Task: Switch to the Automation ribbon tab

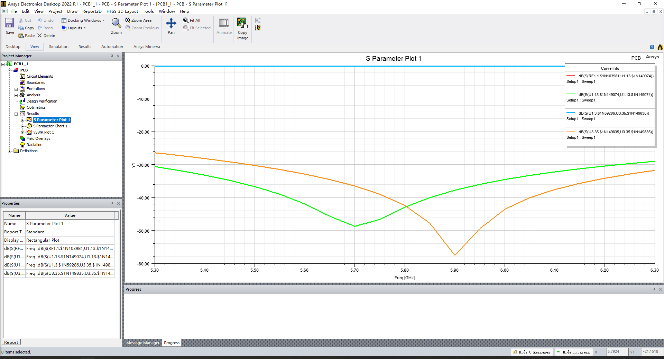Action: (x=112, y=47)
